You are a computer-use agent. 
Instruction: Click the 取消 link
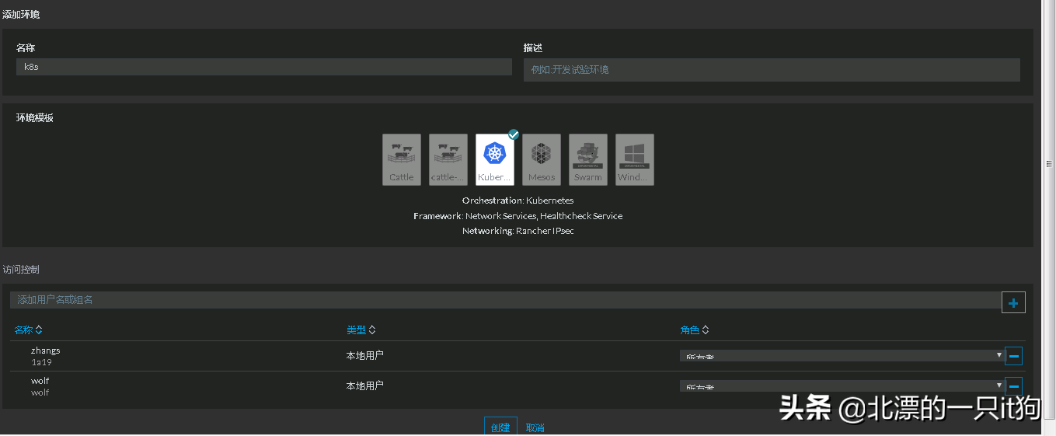(535, 428)
